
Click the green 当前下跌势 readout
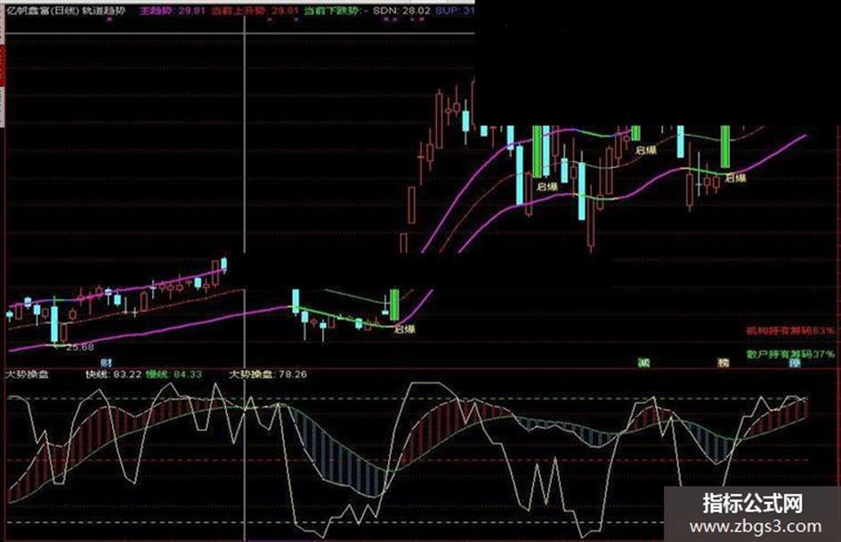pyautogui.click(x=336, y=10)
